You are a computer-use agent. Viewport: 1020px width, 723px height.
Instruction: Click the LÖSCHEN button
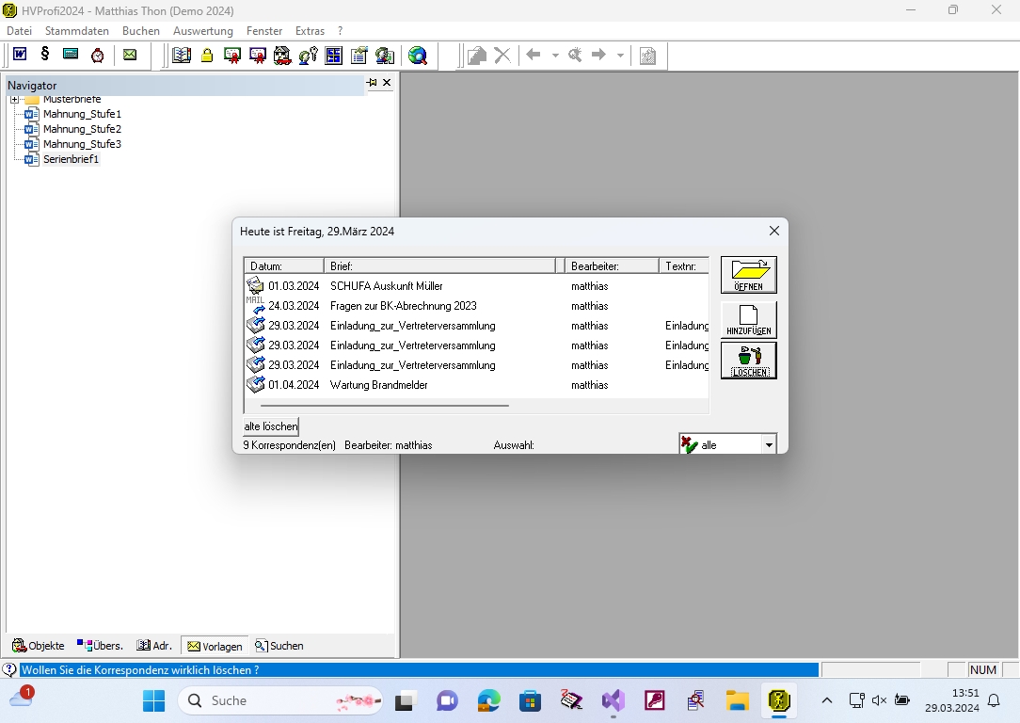coord(748,361)
